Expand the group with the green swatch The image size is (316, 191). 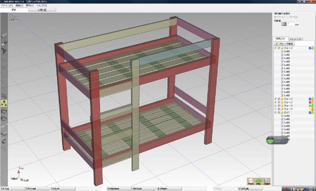[x=276, y=106]
